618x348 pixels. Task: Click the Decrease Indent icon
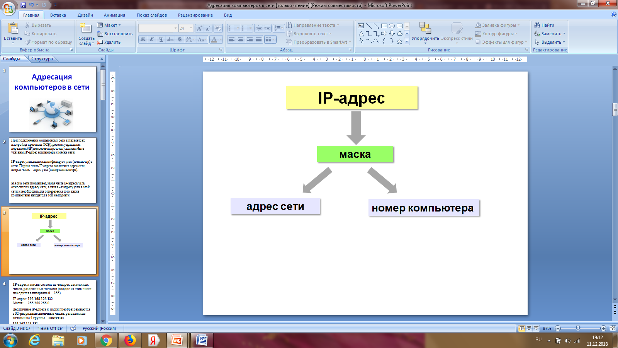point(259,28)
